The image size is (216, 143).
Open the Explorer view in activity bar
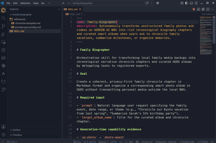click(3, 10)
